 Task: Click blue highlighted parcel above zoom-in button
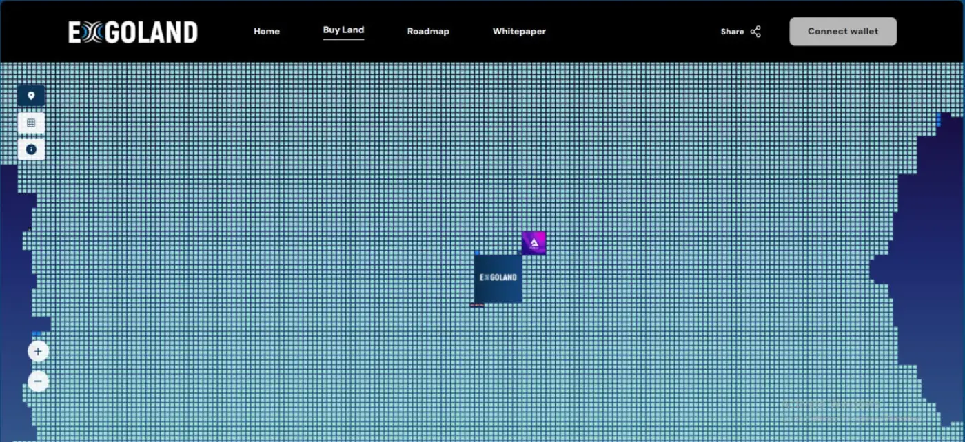[36, 334]
